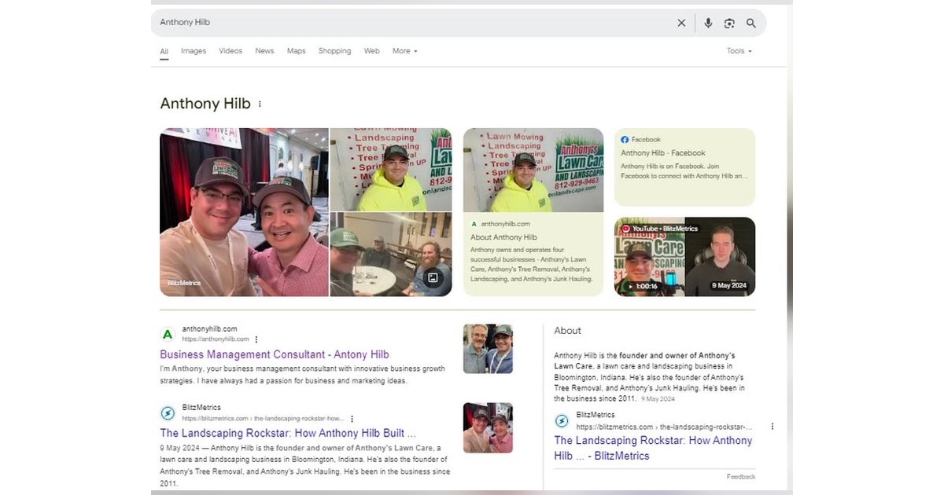Click the Facebook logo icon on the Facebook card

625,140
